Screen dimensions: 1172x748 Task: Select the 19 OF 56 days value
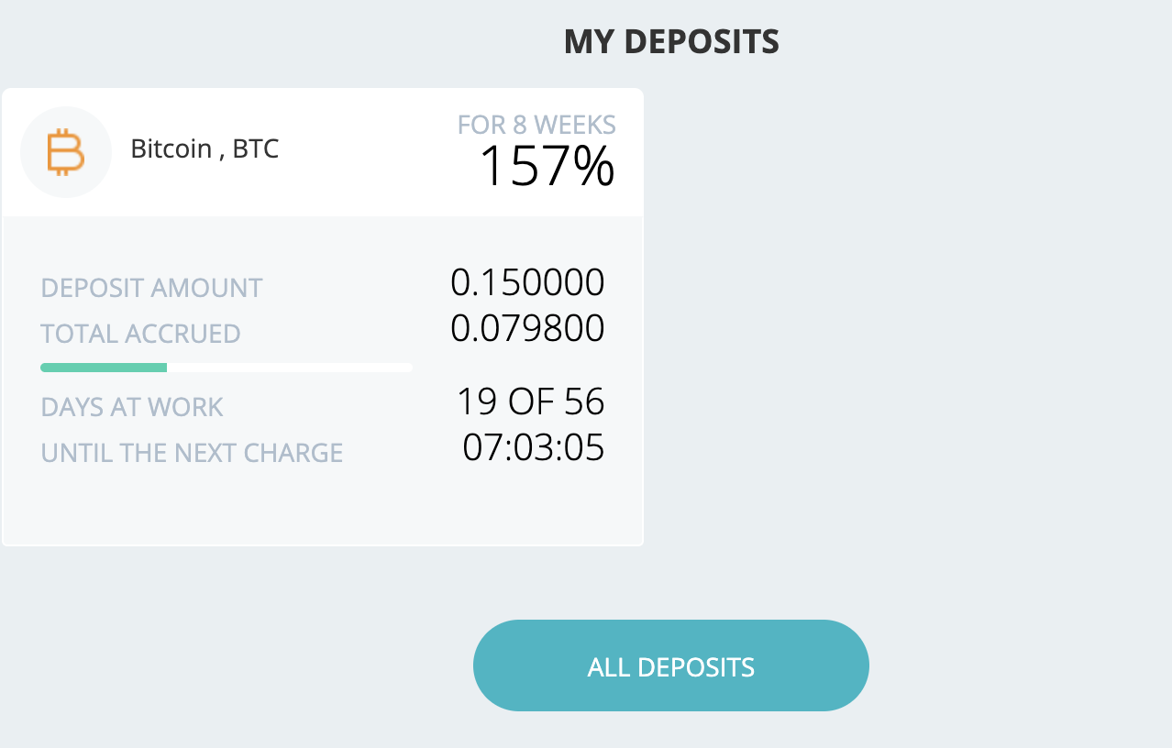(531, 401)
